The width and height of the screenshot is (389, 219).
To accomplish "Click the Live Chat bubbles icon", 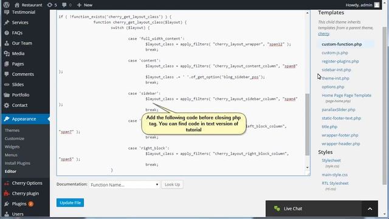I will (277, 209).
